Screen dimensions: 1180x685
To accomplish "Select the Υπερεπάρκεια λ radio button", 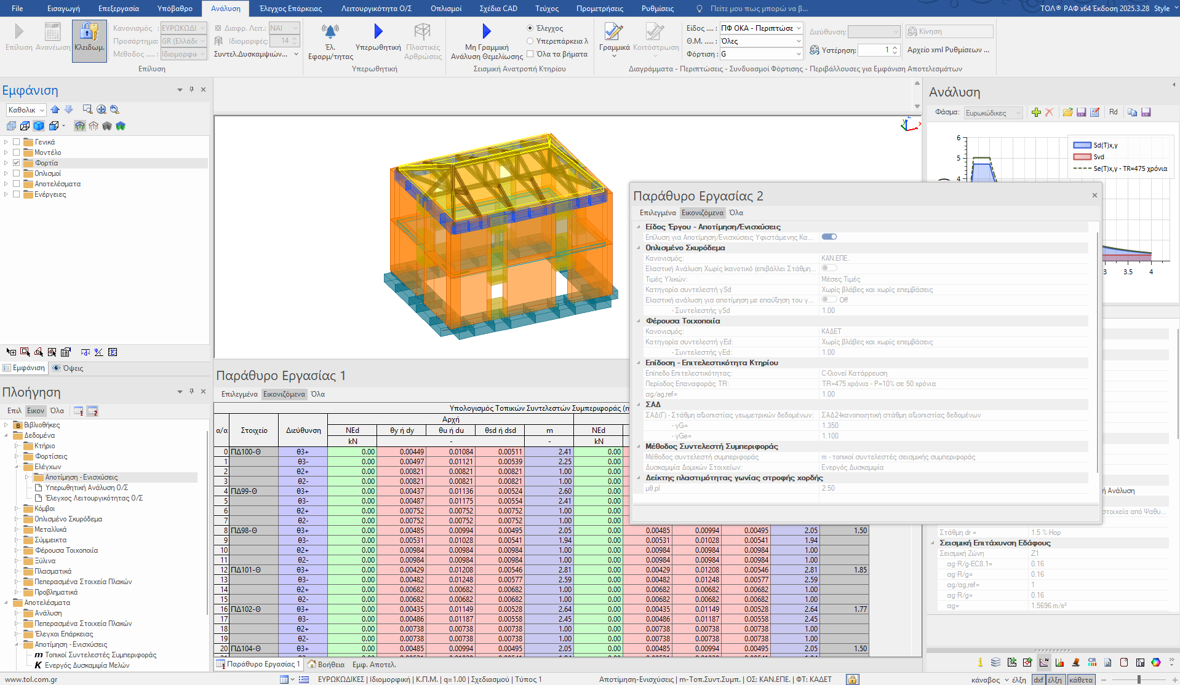I will (x=530, y=41).
